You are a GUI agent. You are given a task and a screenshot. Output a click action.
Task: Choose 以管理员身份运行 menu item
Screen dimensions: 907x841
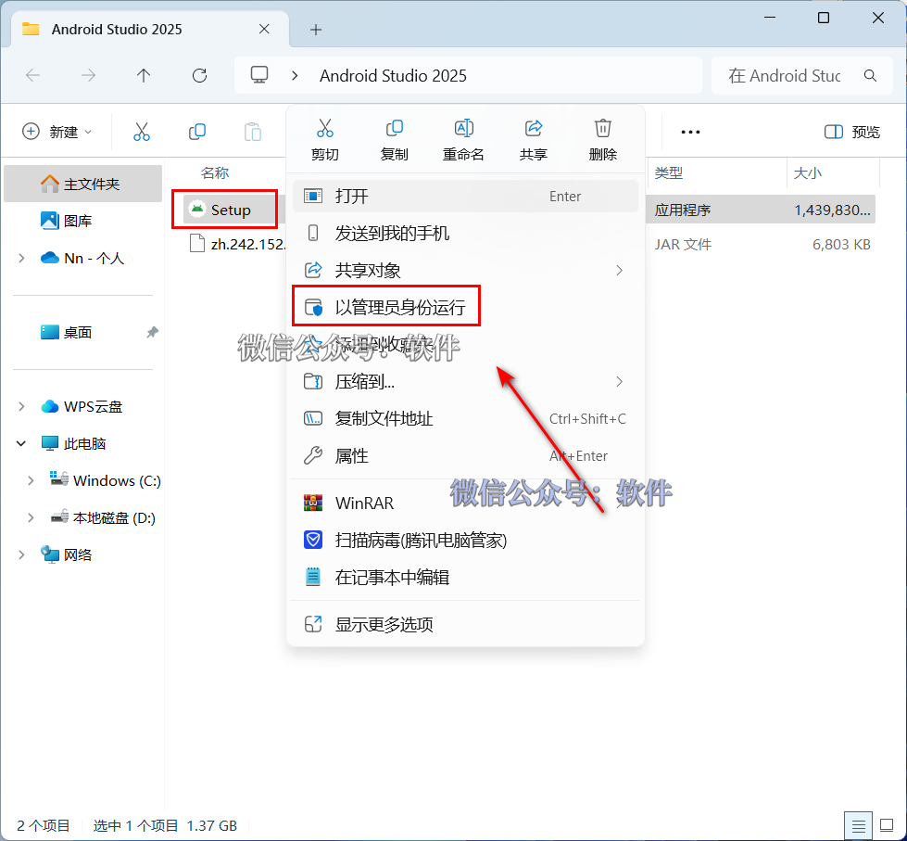pos(465,307)
